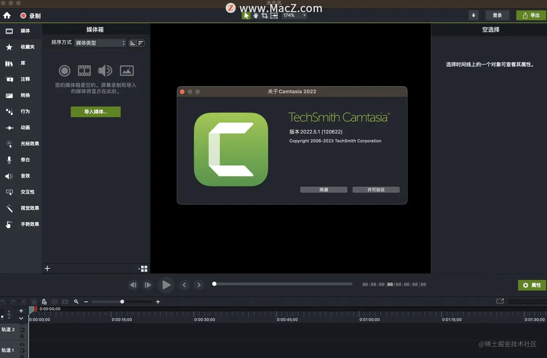Open the 收藏夹 favorites tab
Screen dimensions: 547x358
coord(21,47)
